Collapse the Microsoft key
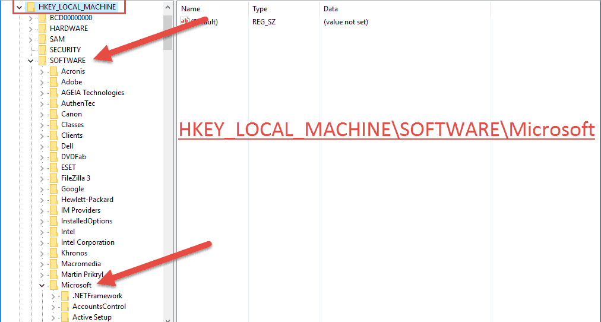The width and height of the screenshot is (601, 322). coord(42,285)
